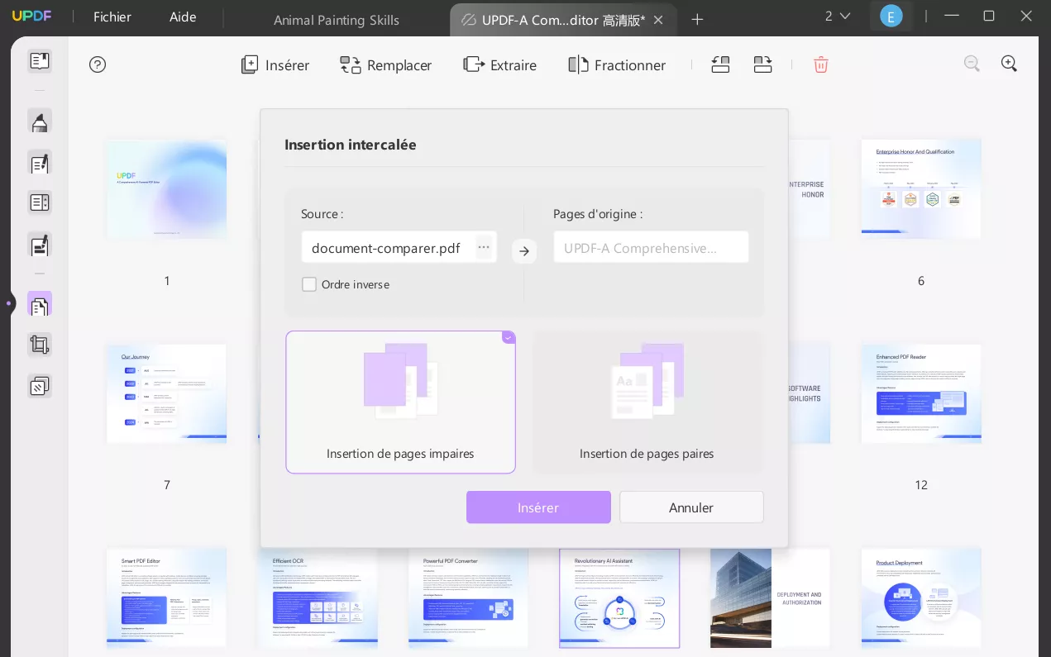Image resolution: width=1051 pixels, height=657 pixels.
Task: Open the Crop Pages sidebar tool
Action: pyautogui.click(x=40, y=345)
